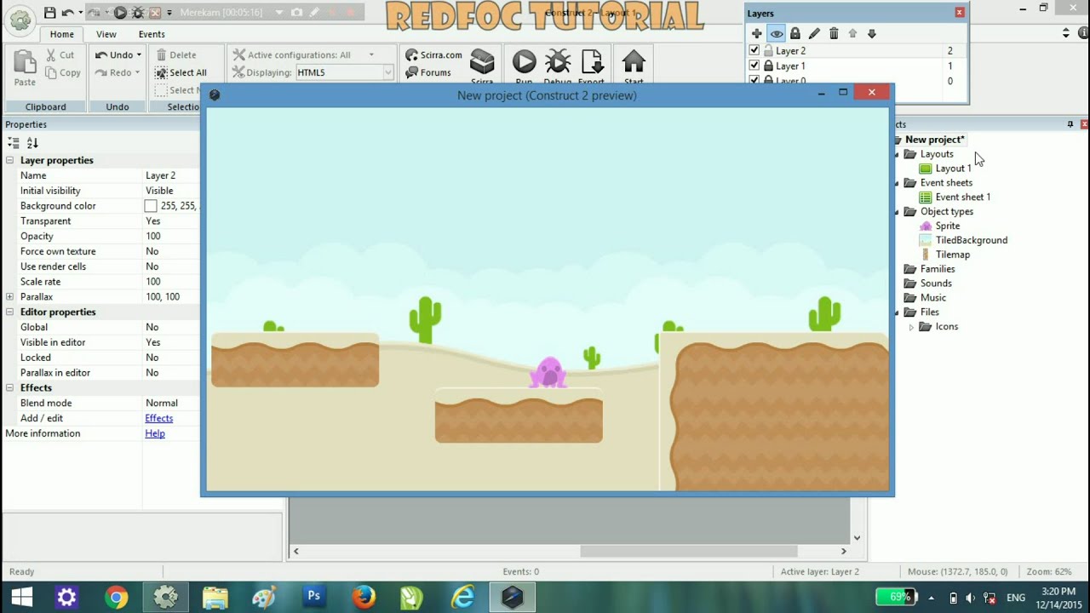Click the Export project icon
Image resolution: width=1090 pixels, height=613 pixels.
pyautogui.click(x=591, y=62)
